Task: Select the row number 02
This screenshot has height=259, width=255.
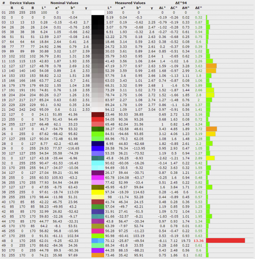Action: pos(4,17)
